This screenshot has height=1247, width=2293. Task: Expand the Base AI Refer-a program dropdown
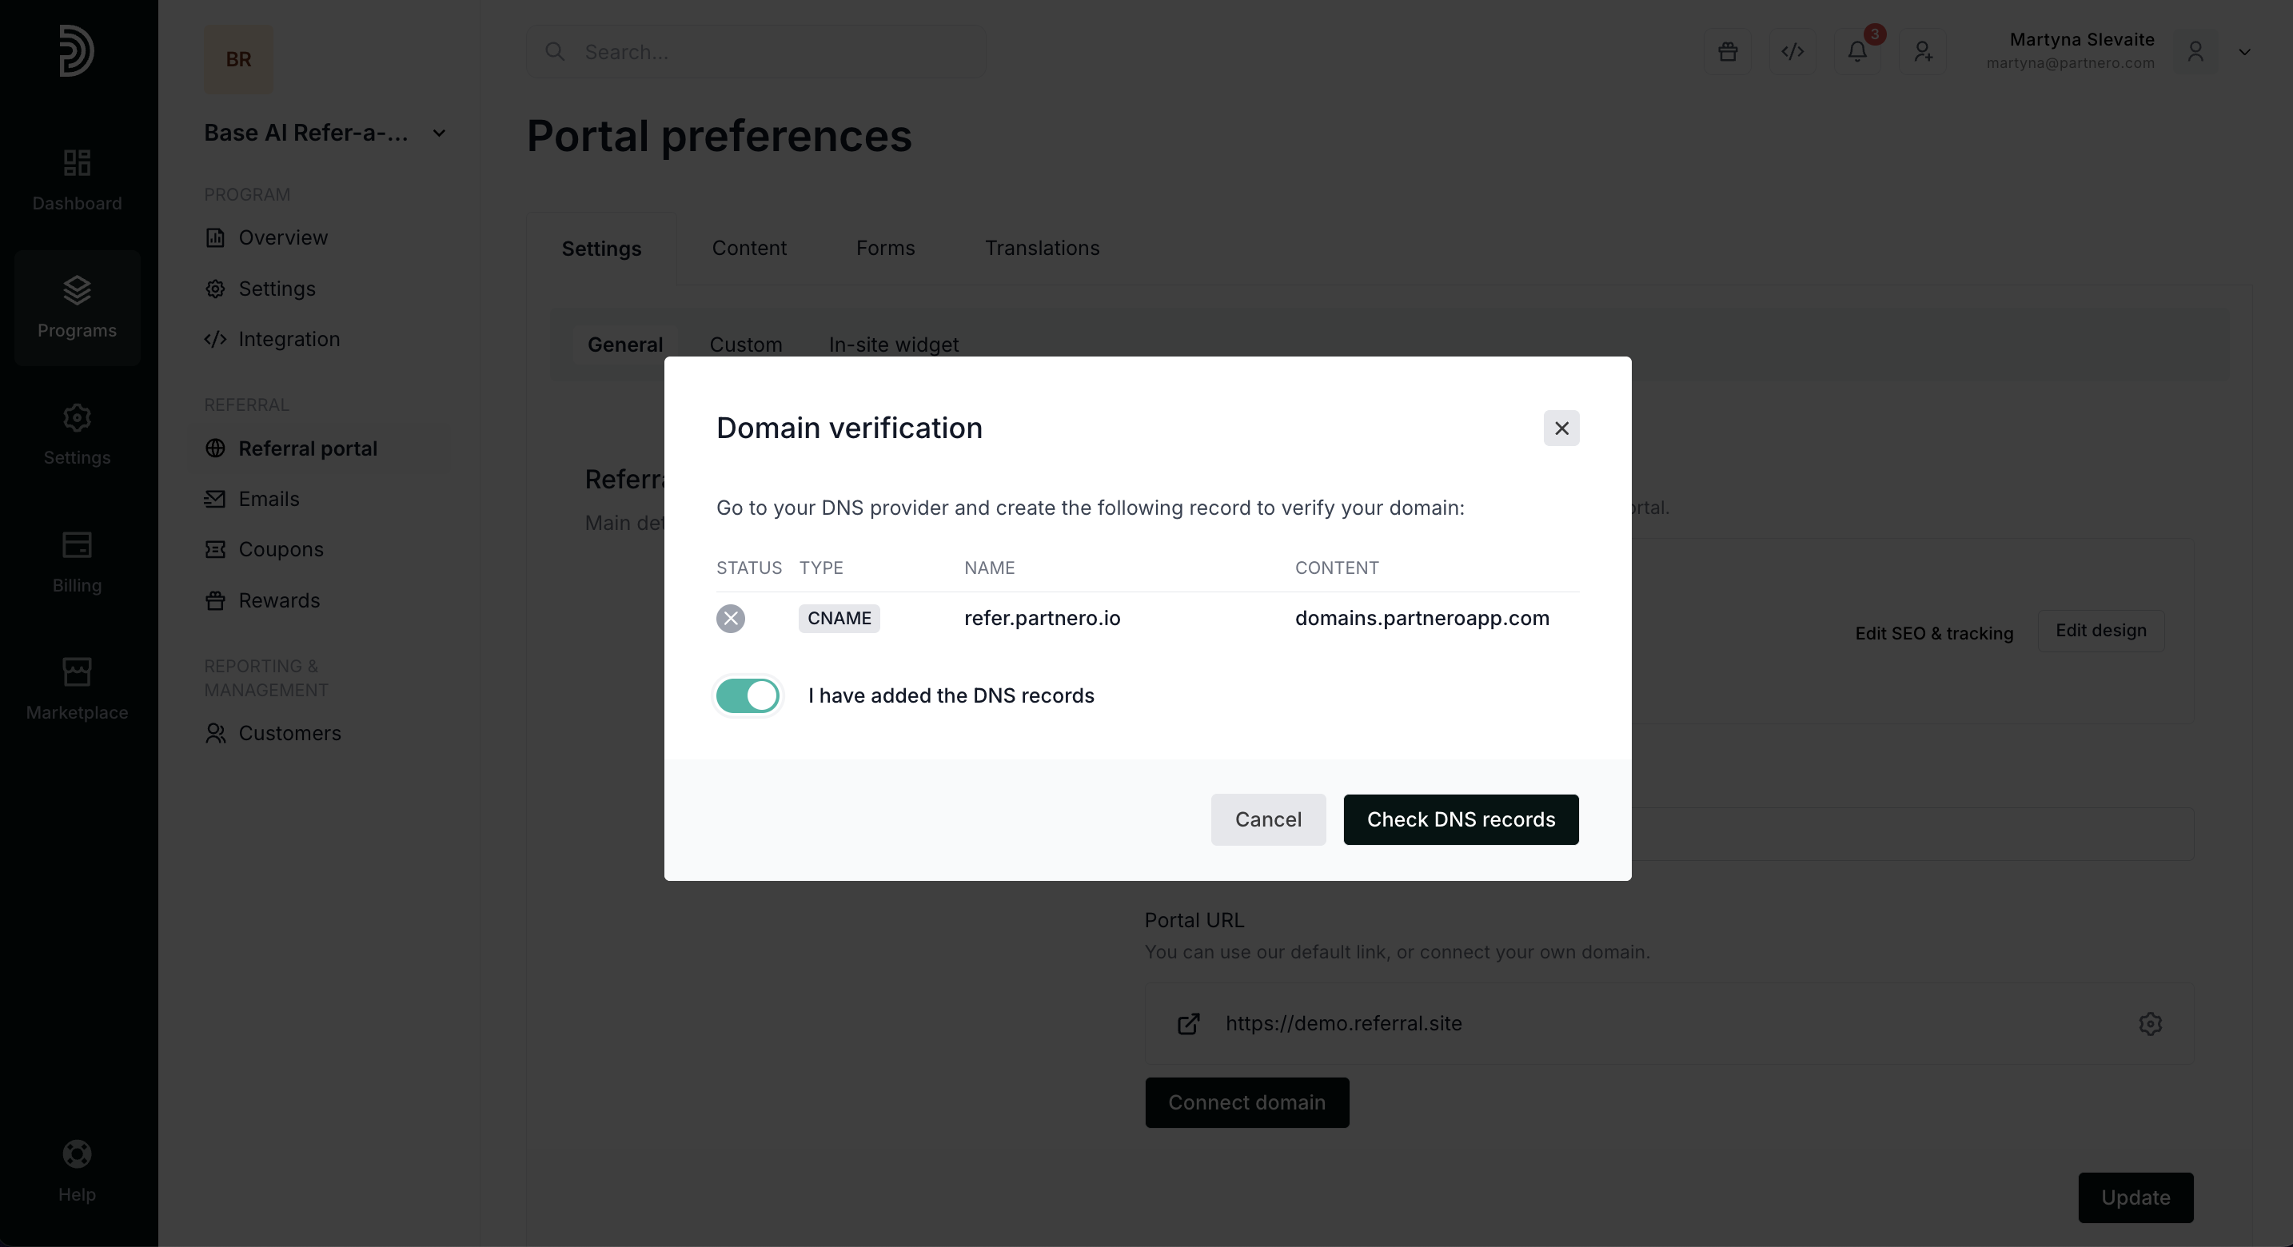tap(439, 133)
